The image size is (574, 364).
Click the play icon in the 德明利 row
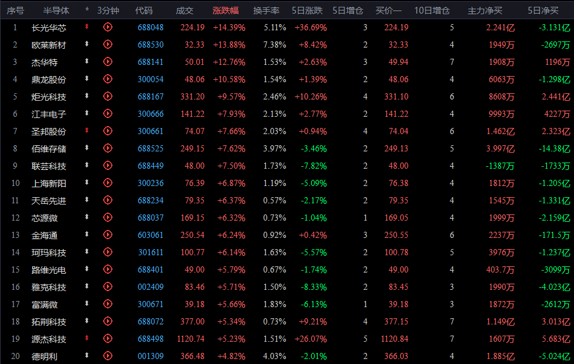tap(108, 356)
